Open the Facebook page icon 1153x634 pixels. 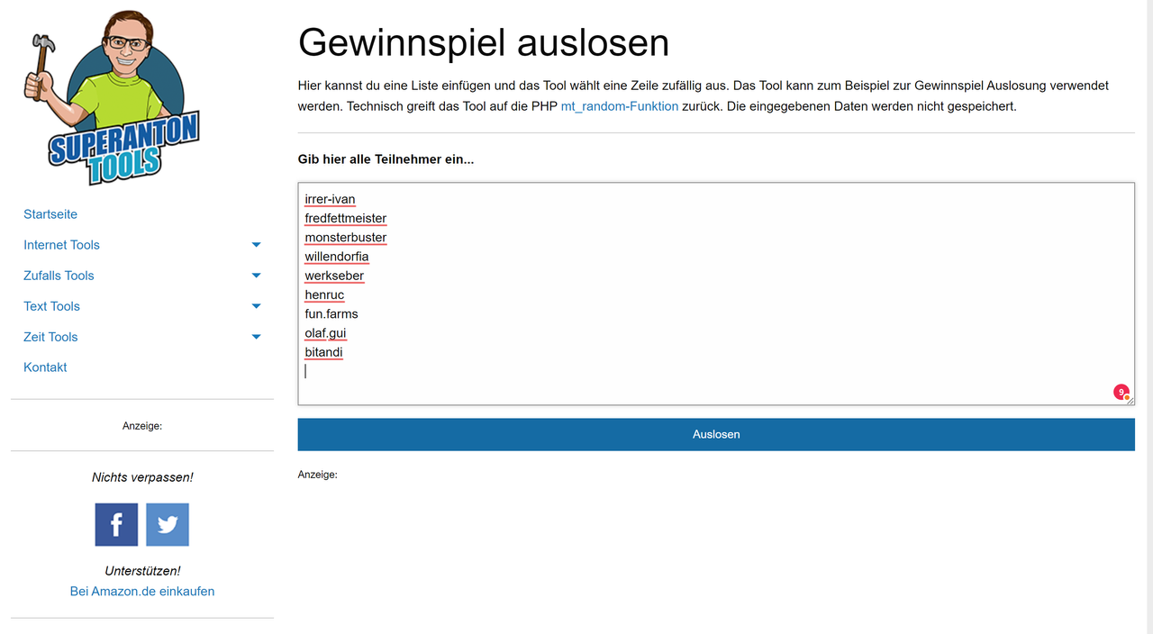click(x=116, y=524)
